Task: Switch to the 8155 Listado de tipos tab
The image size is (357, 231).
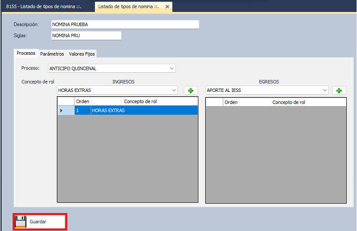Action: (47, 7)
